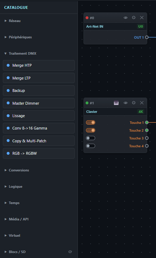Click the green 4K badge on Clavier
The height and width of the screenshot is (258, 156).
click(x=141, y=111)
